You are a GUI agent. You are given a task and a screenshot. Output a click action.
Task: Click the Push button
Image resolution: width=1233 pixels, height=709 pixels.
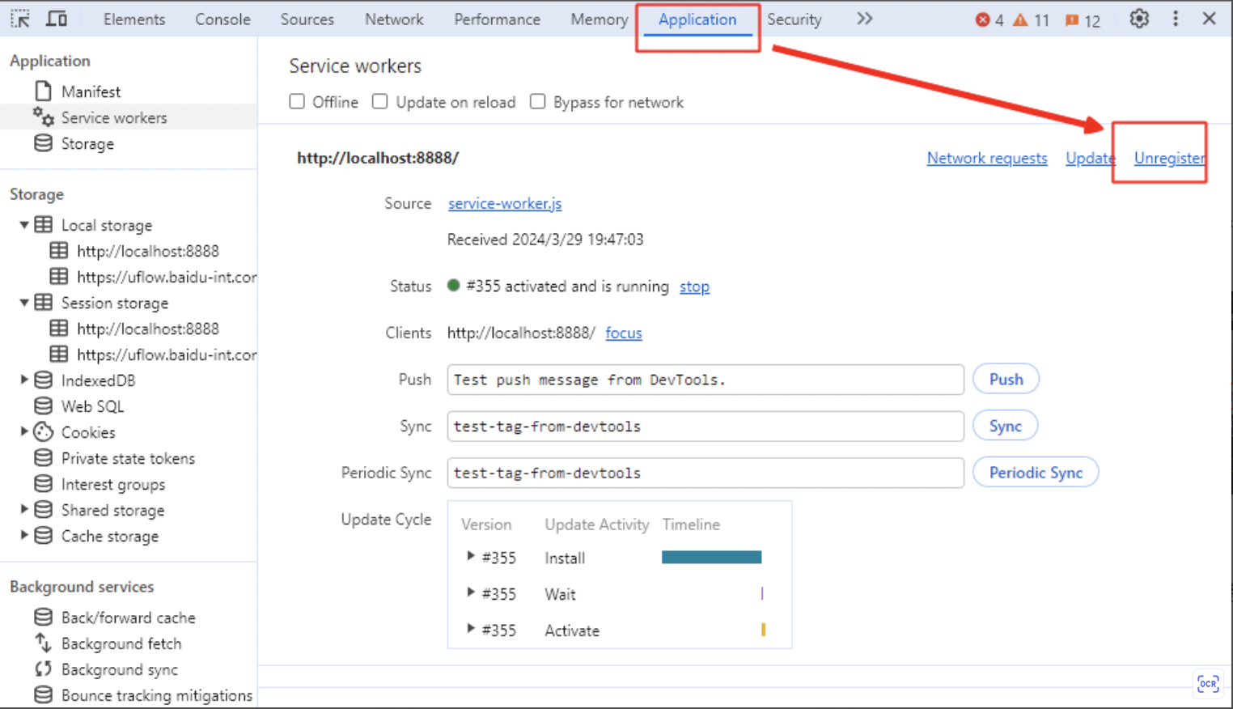pos(1006,380)
